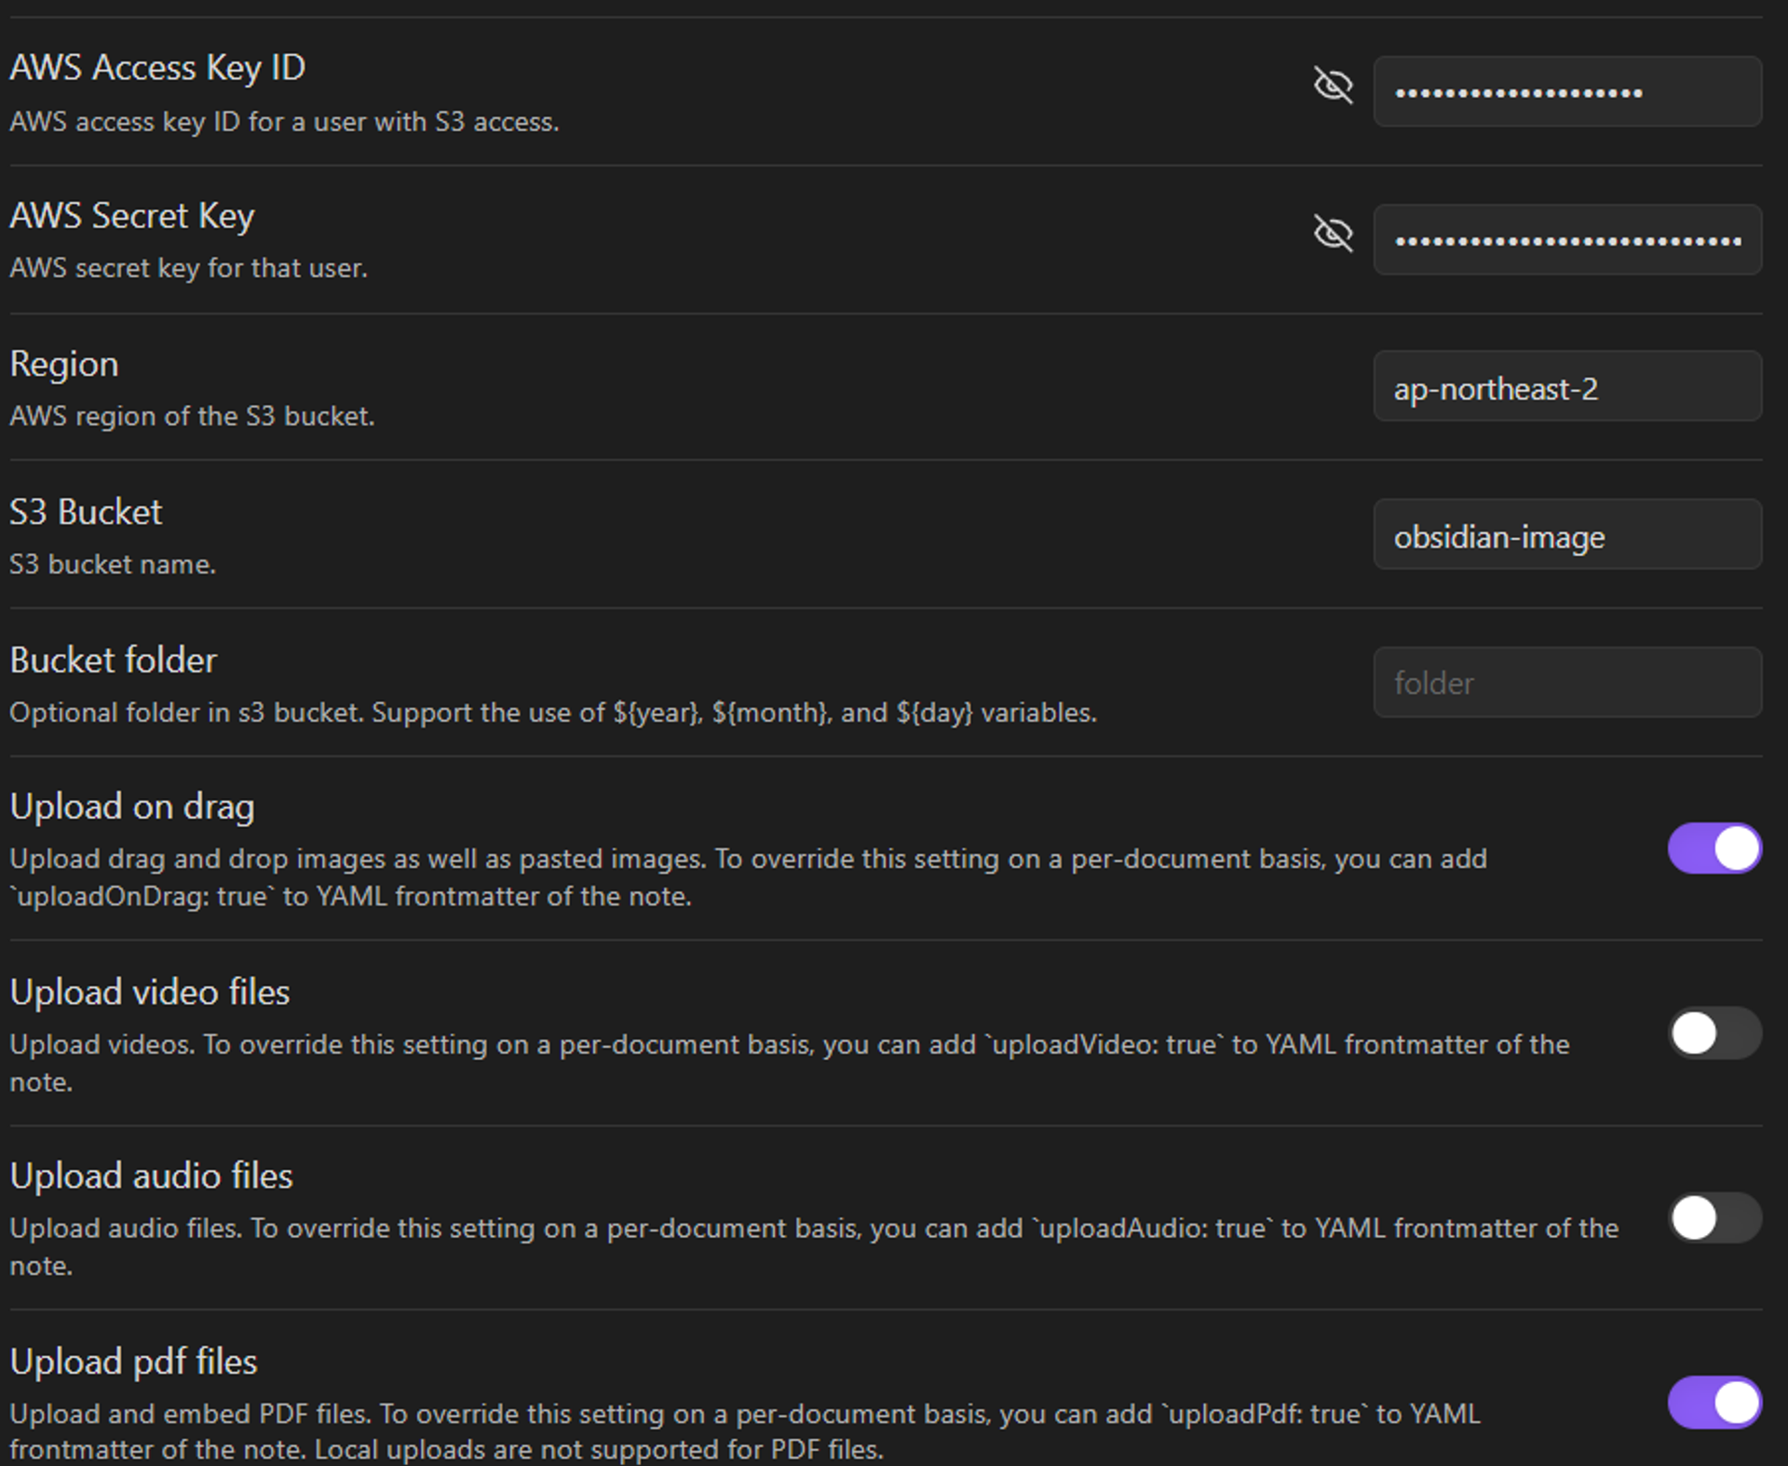Reveal the AWS Access Key ID value
The width and height of the screenshot is (1788, 1466).
[x=1333, y=85]
